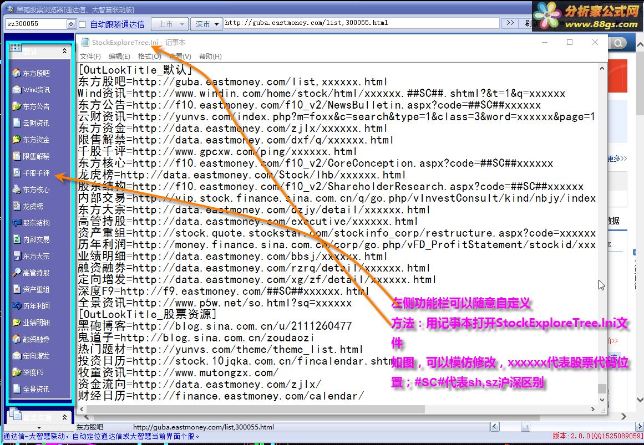The image size is (644, 445).
Task: Open the 编辑(E) menu in Notepad
Action: (119, 56)
